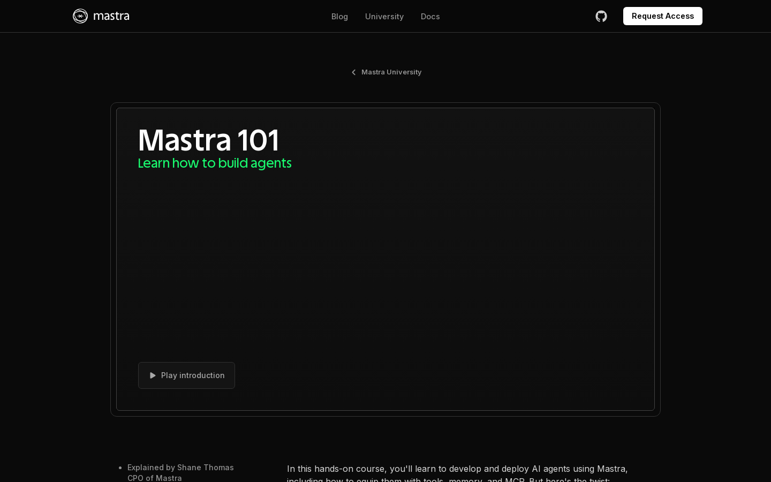Click Explained by Shane Thomas text
The width and height of the screenshot is (771, 482).
click(x=180, y=468)
